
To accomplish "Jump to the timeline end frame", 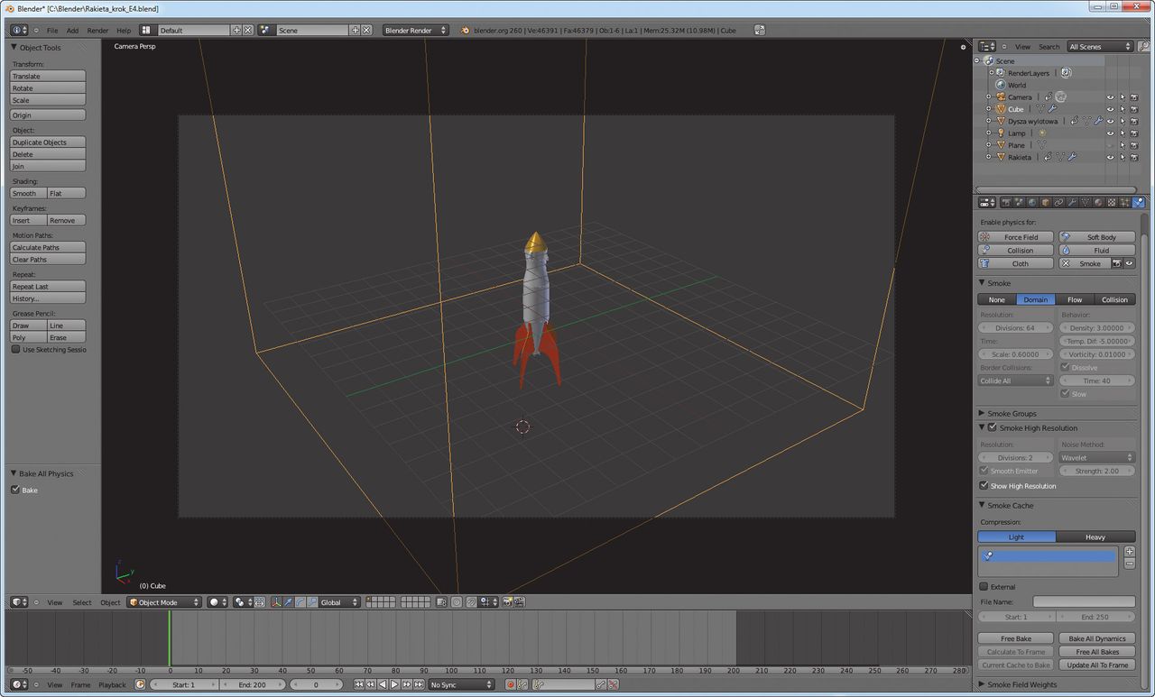I will coord(419,684).
